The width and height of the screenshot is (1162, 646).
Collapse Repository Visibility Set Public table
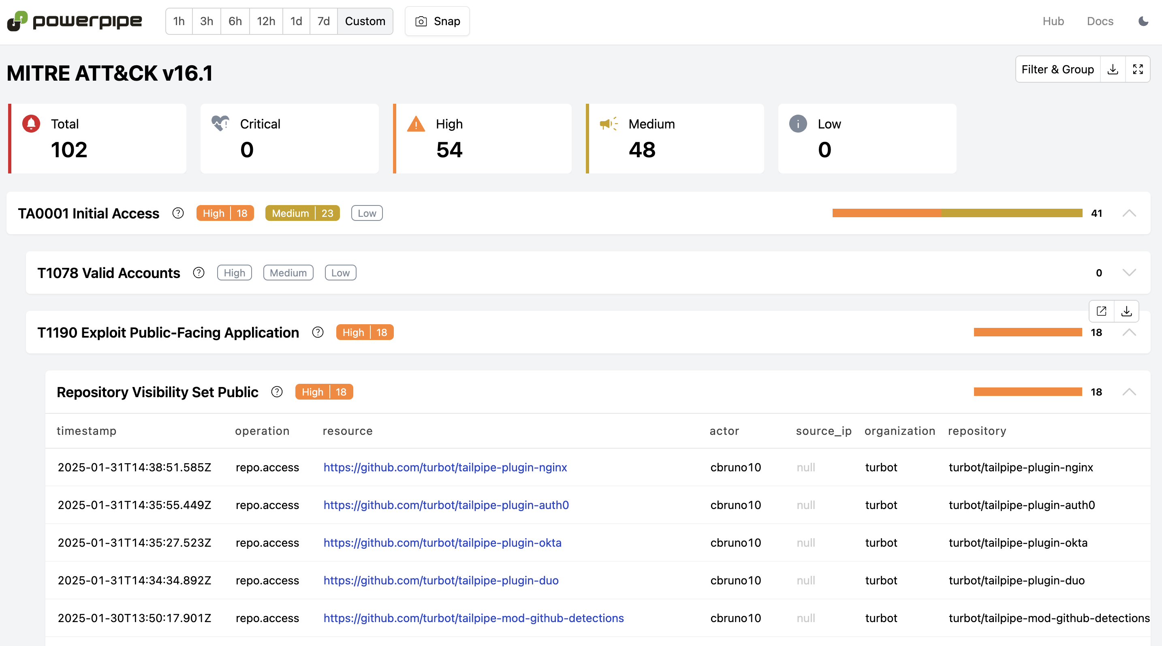point(1129,391)
